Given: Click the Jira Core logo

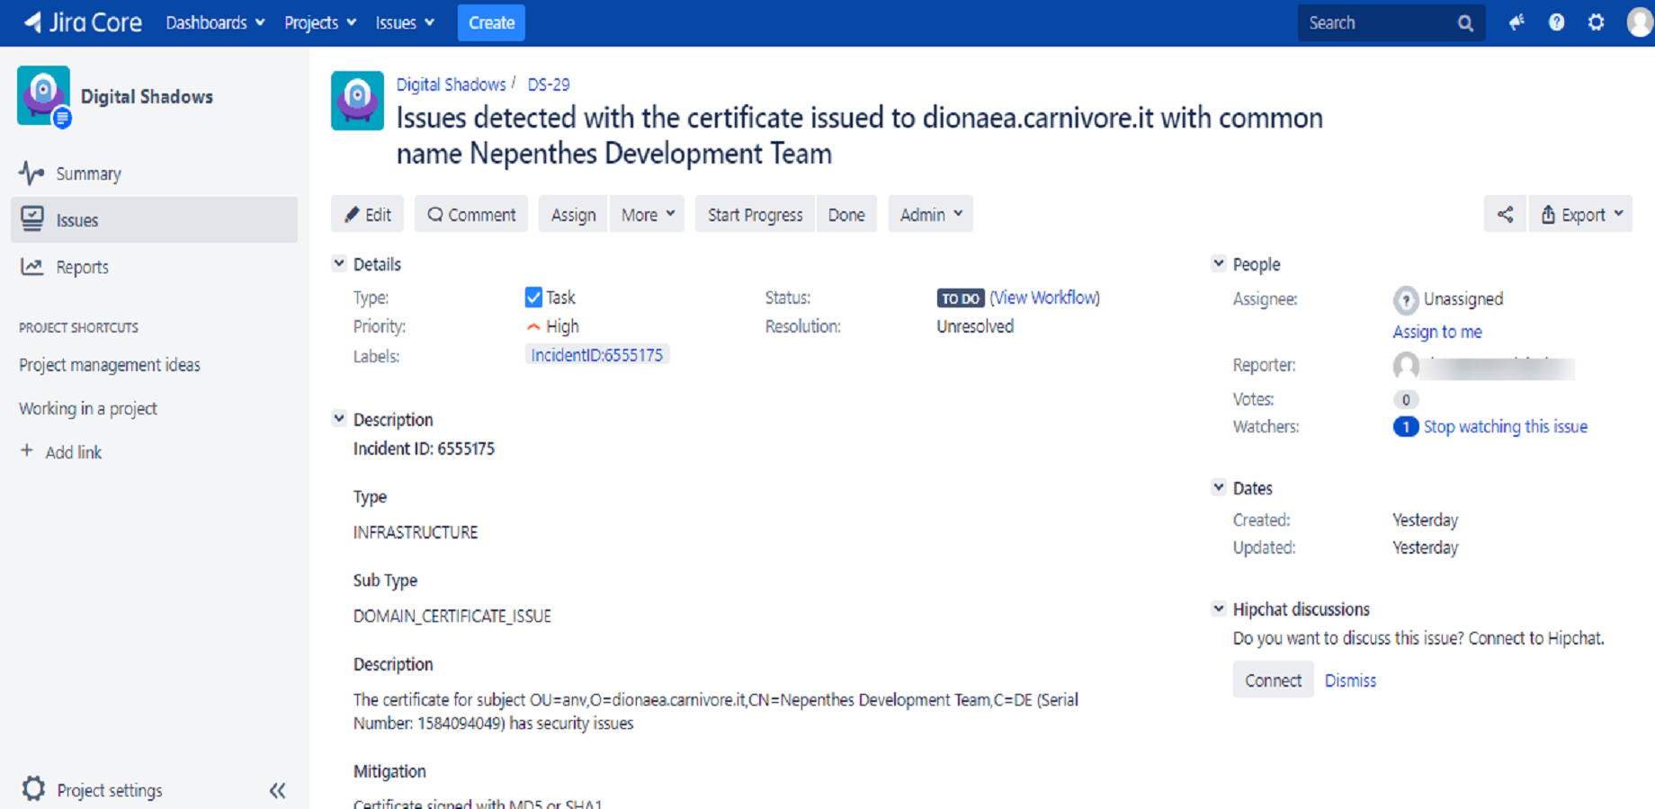Looking at the screenshot, I should (83, 22).
